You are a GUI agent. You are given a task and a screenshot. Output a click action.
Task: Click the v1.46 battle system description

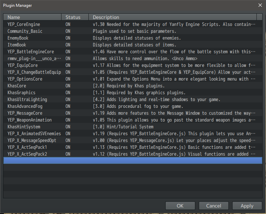tap(174, 52)
